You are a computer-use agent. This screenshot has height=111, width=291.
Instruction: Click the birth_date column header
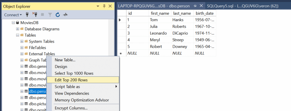pyautogui.click(x=205, y=13)
